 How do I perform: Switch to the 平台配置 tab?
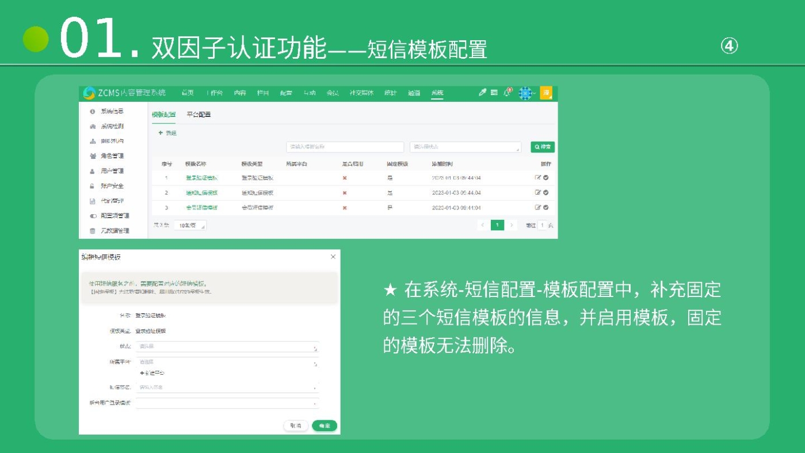[199, 115]
